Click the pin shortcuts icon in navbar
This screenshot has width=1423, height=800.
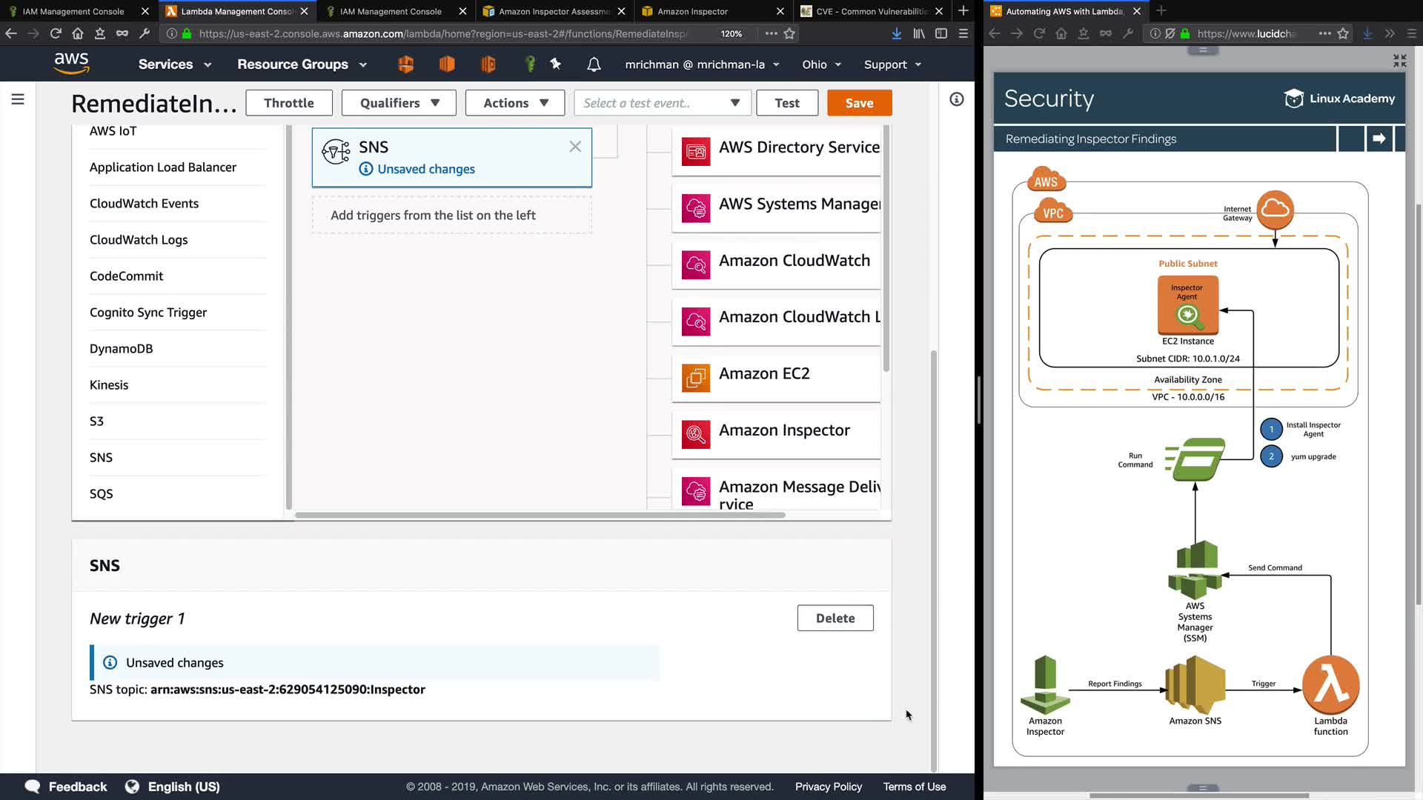pyautogui.click(x=556, y=64)
